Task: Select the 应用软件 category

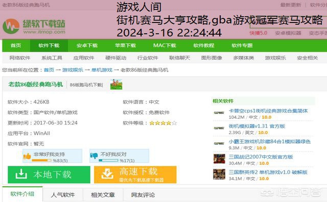Action: coord(84,58)
